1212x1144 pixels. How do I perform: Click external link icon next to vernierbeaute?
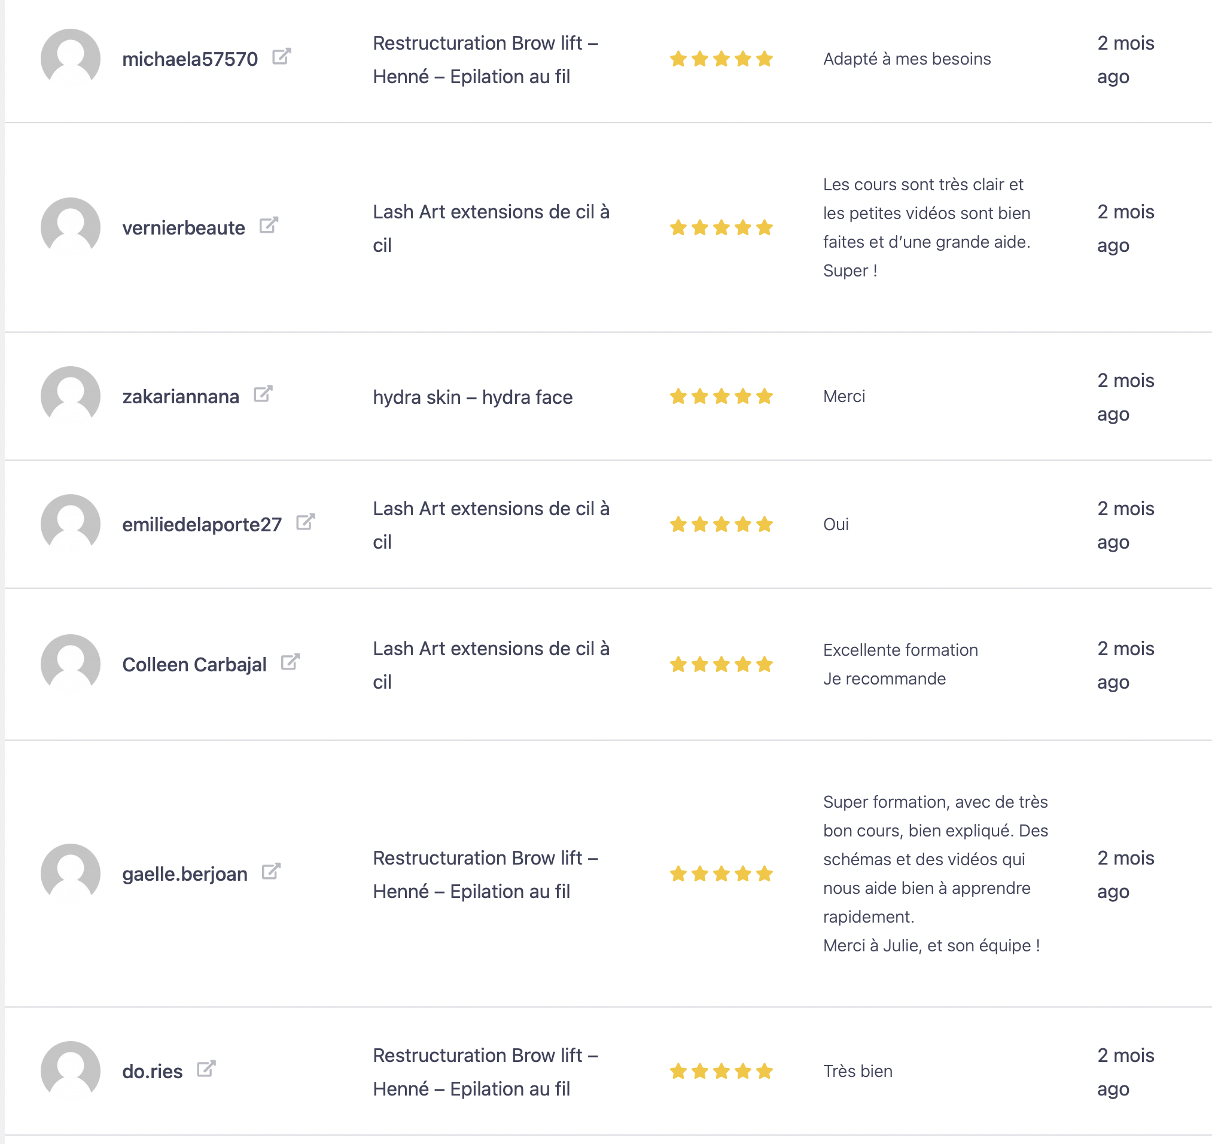coord(268,226)
